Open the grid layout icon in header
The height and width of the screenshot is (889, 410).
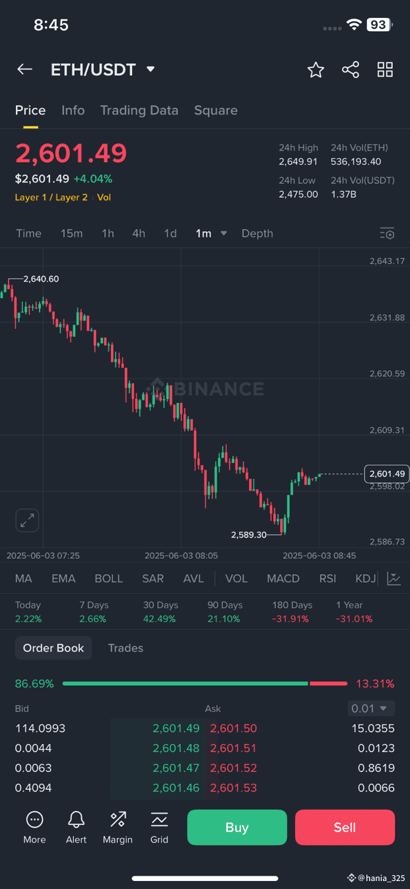385,69
